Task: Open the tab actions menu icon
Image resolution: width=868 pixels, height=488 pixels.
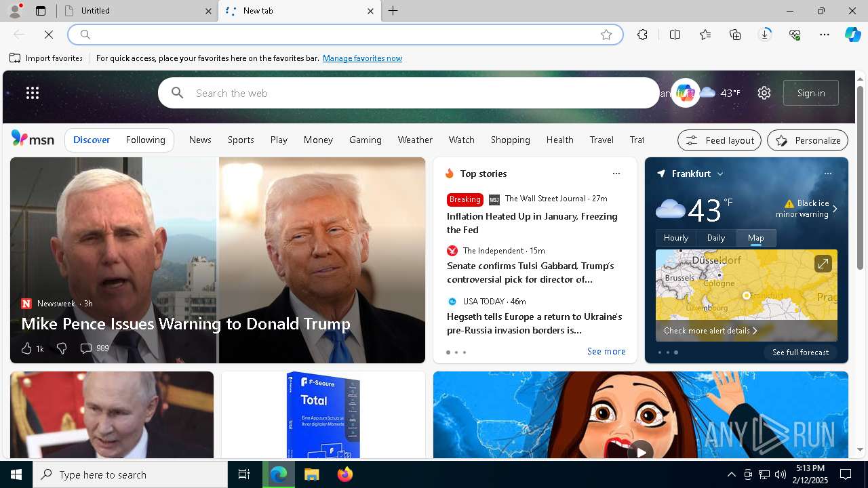Action: click(41, 11)
